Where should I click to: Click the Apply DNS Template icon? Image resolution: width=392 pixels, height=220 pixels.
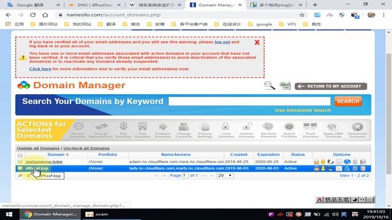333,127
